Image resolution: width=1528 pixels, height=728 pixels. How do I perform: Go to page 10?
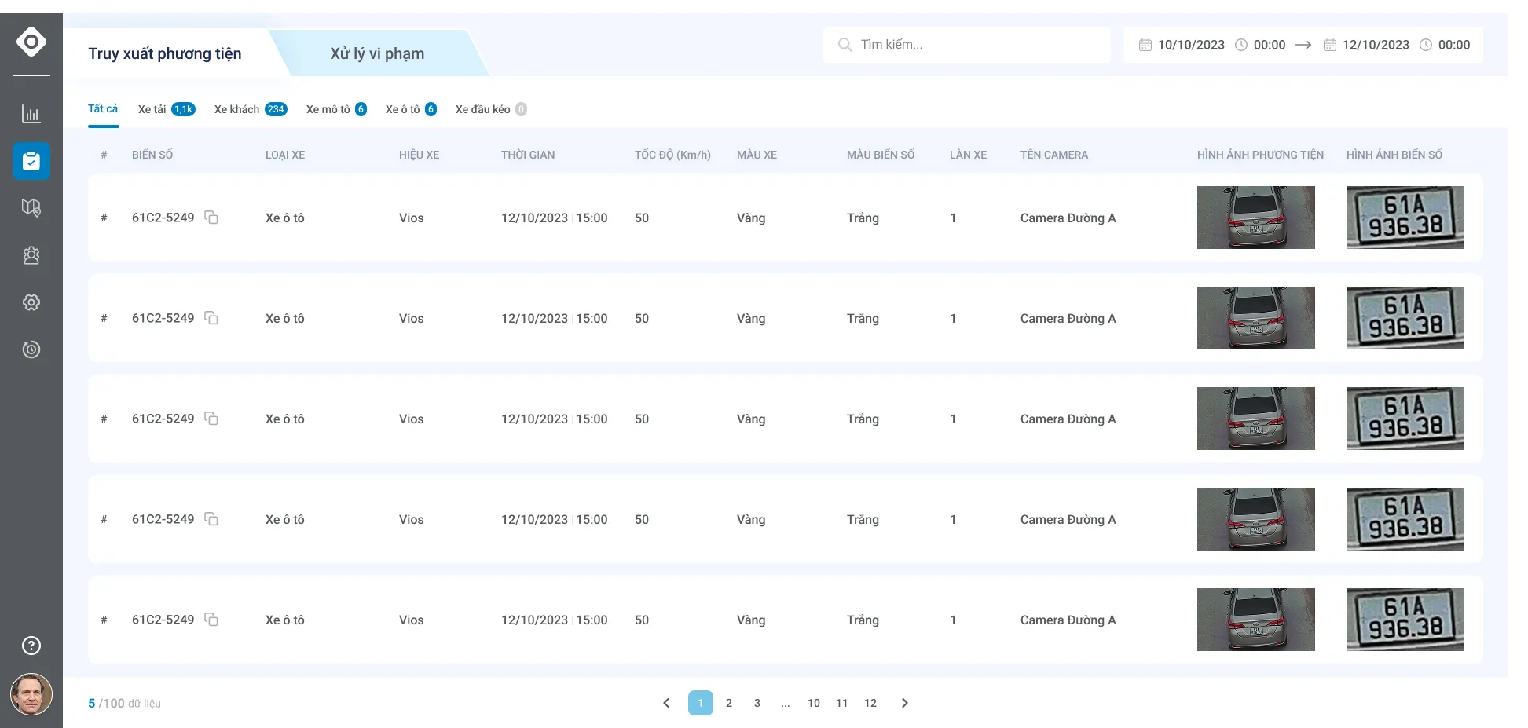(814, 703)
